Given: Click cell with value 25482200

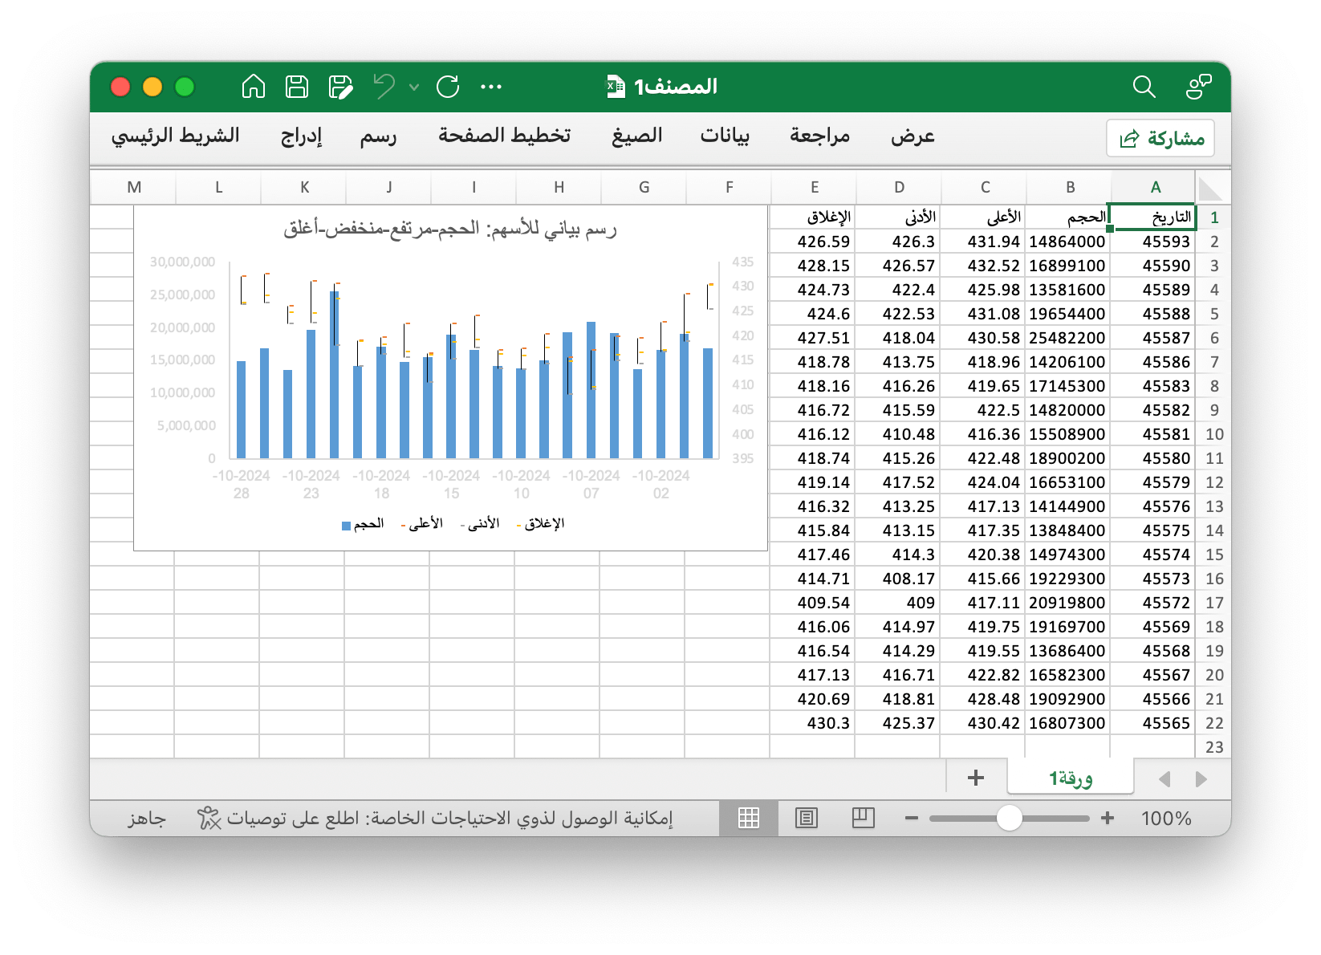Looking at the screenshot, I should [1068, 338].
